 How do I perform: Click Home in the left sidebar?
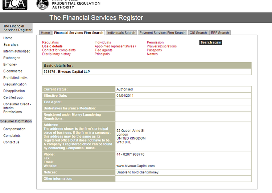[8, 38]
